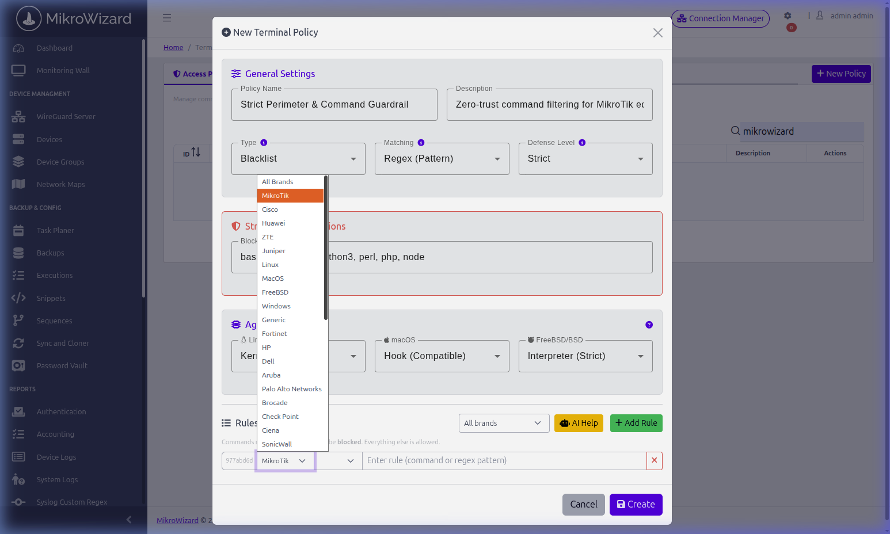Click the AI Help button
Screen dimensions: 890x534
click(579, 423)
